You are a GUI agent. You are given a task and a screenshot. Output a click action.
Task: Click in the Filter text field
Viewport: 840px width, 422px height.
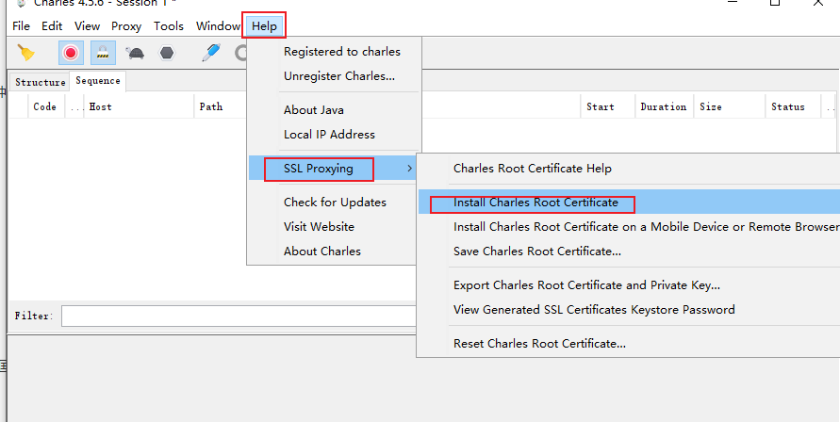(238, 316)
